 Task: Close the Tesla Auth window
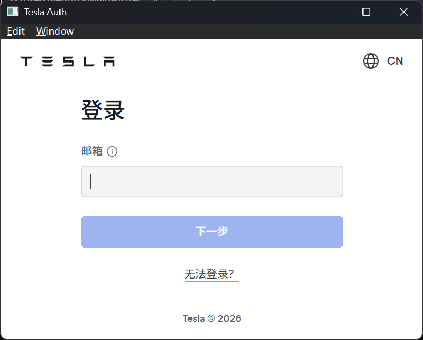pos(404,12)
